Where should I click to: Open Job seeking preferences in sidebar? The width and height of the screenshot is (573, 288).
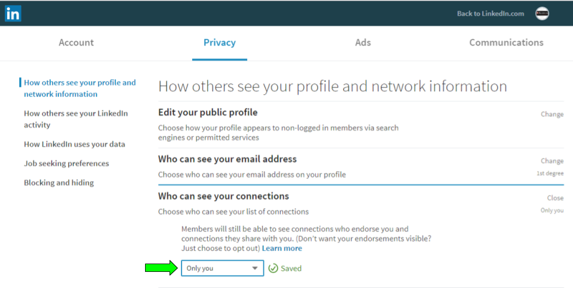[x=66, y=163]
